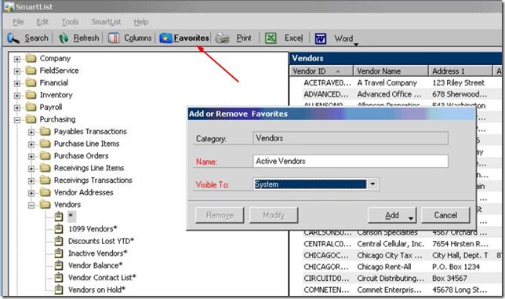The width and height of the screenshot is (505, 299).
Task: Click the Refresh arrows icon
Action: pos(64,38)
